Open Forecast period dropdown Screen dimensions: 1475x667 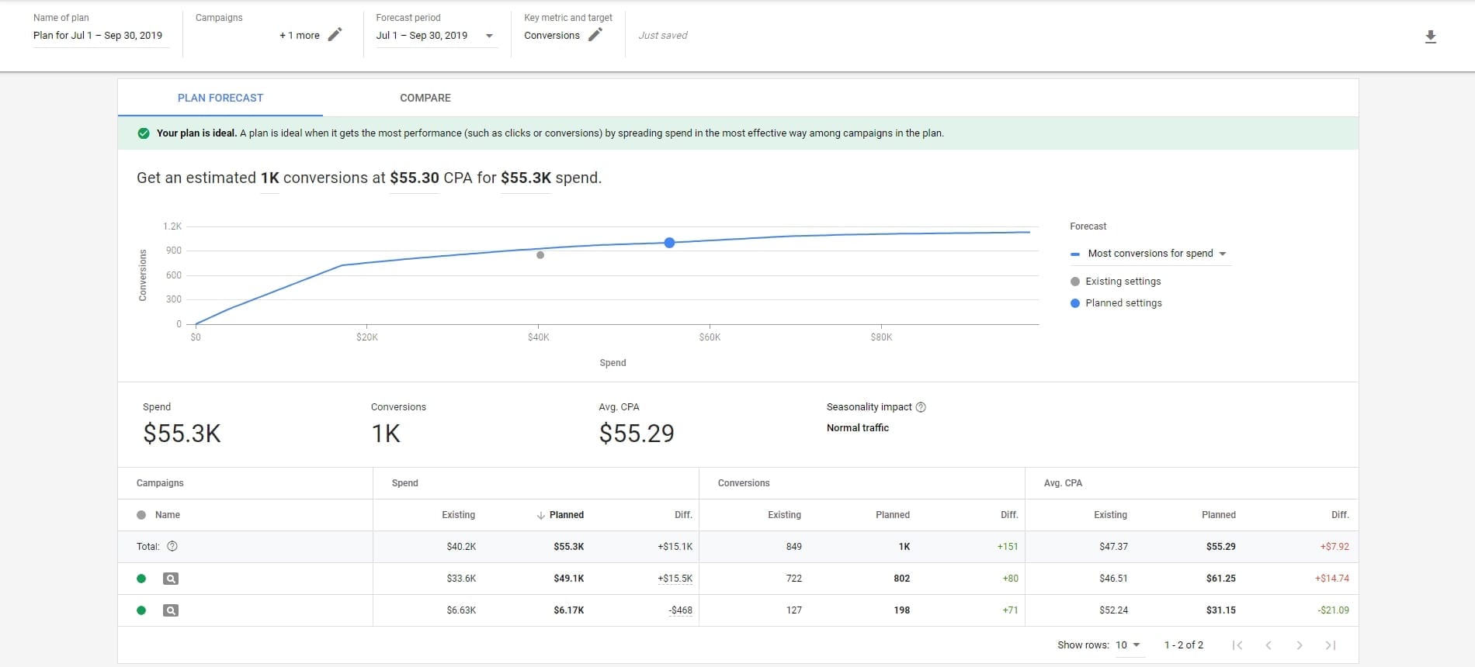(436, 36)
